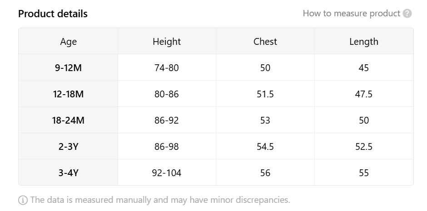The height and width of the screenshot is (211, 427).
Task: Select the Height column header
Action: [167, 41]
